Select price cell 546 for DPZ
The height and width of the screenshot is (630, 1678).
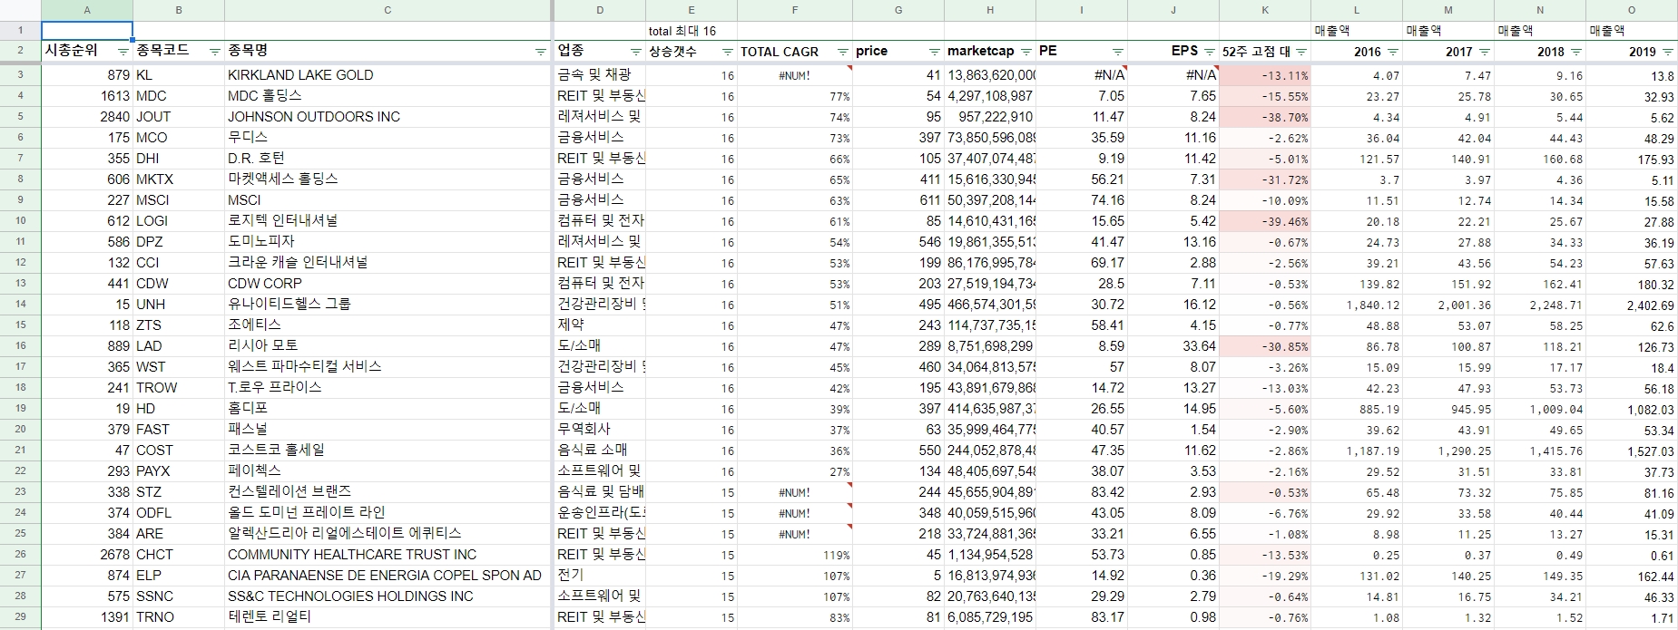coord(898,242)
